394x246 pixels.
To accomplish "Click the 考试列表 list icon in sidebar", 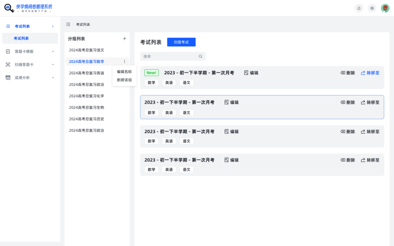I will [x=7, y=26].
